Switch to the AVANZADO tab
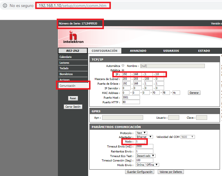222x176 pixels. point(138,51)
